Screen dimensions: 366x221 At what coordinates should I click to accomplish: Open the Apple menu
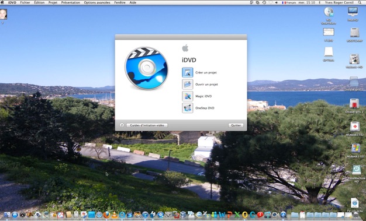coord(2,2)
